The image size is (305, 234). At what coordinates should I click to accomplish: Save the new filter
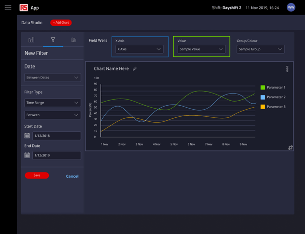pos(37,175)
